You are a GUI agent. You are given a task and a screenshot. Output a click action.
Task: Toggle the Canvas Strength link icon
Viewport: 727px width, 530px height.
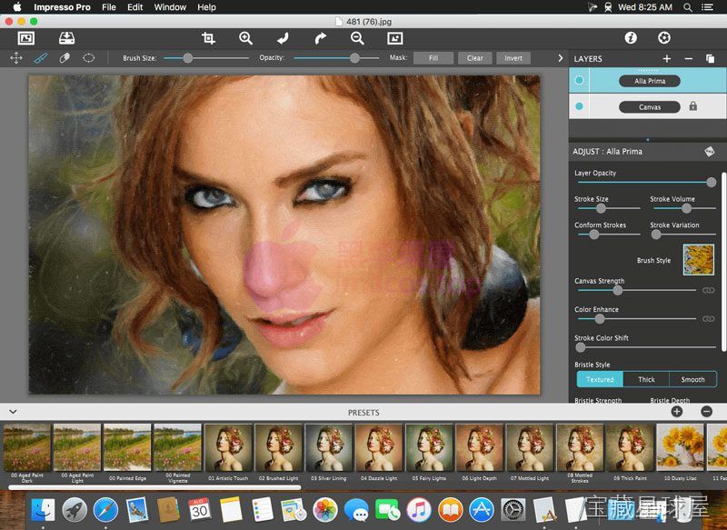[x=708, y=290]
